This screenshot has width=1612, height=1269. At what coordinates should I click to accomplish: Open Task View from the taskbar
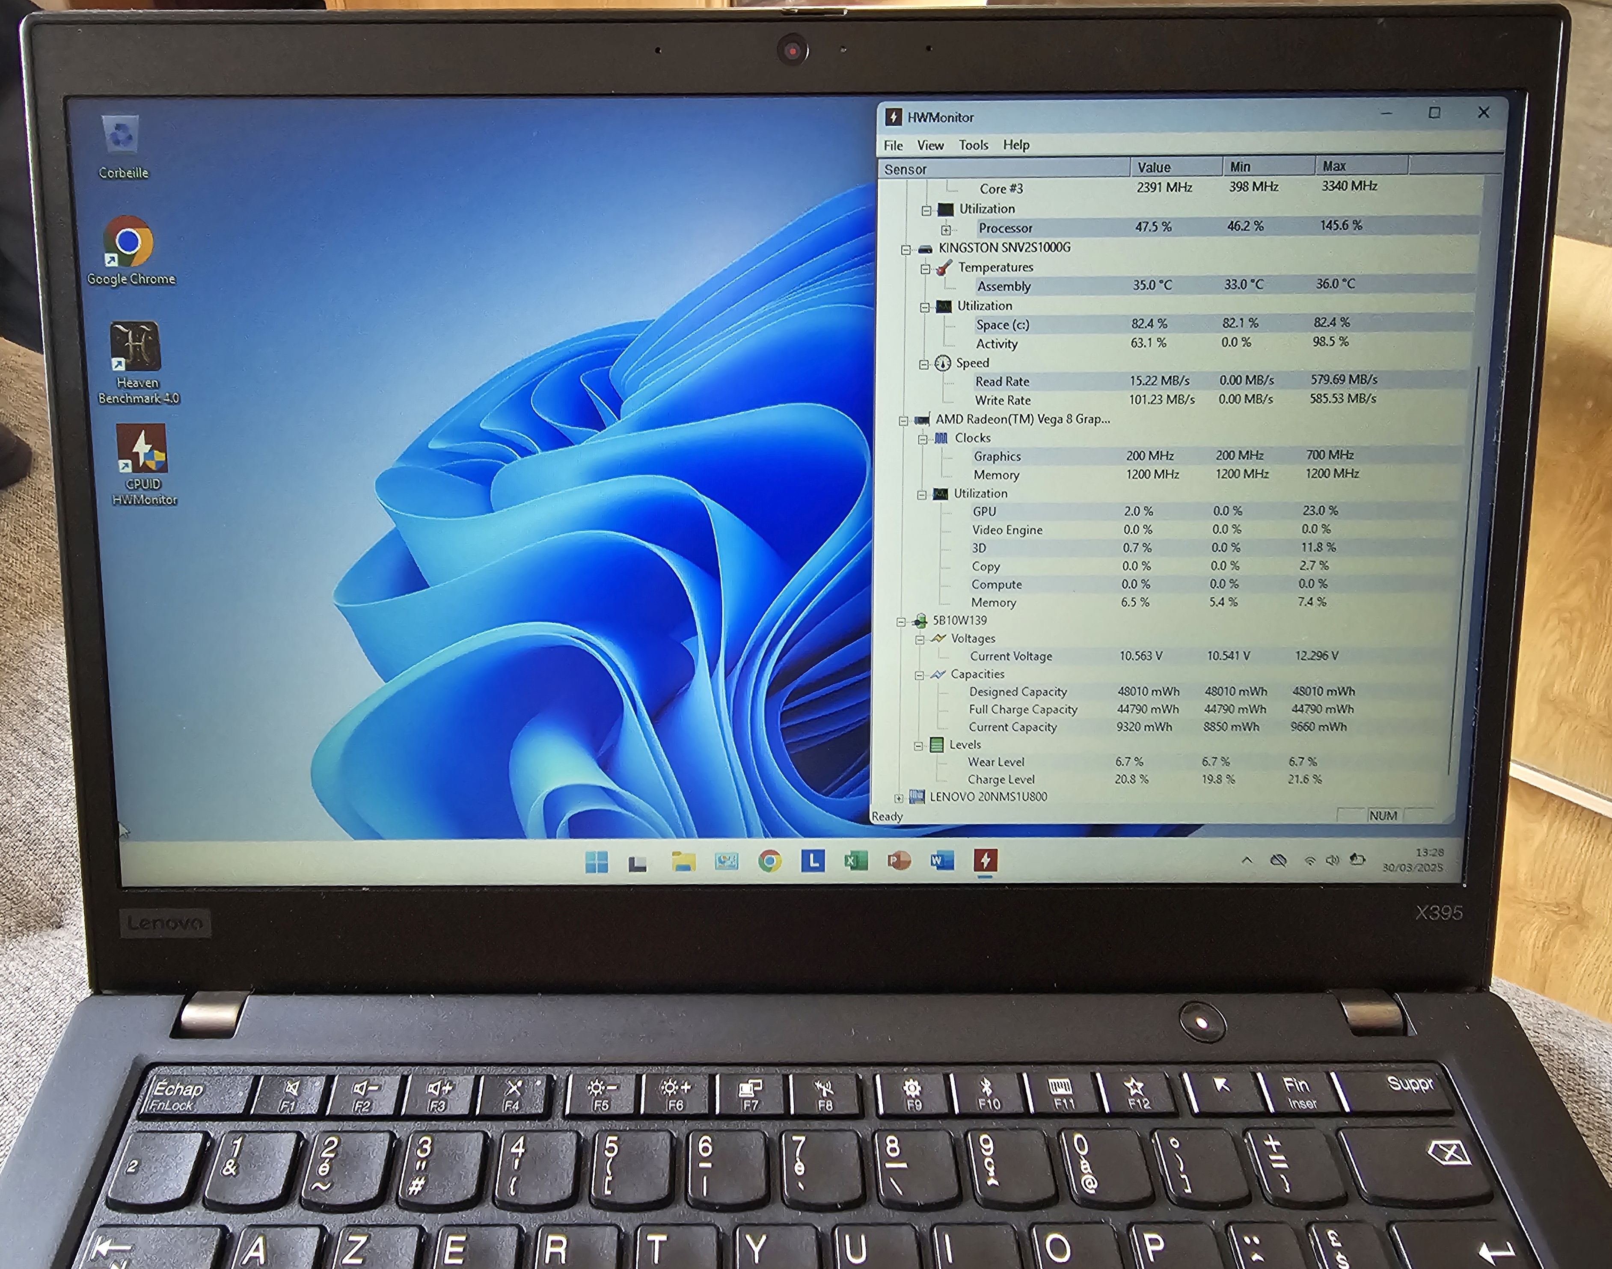[638, 863]
